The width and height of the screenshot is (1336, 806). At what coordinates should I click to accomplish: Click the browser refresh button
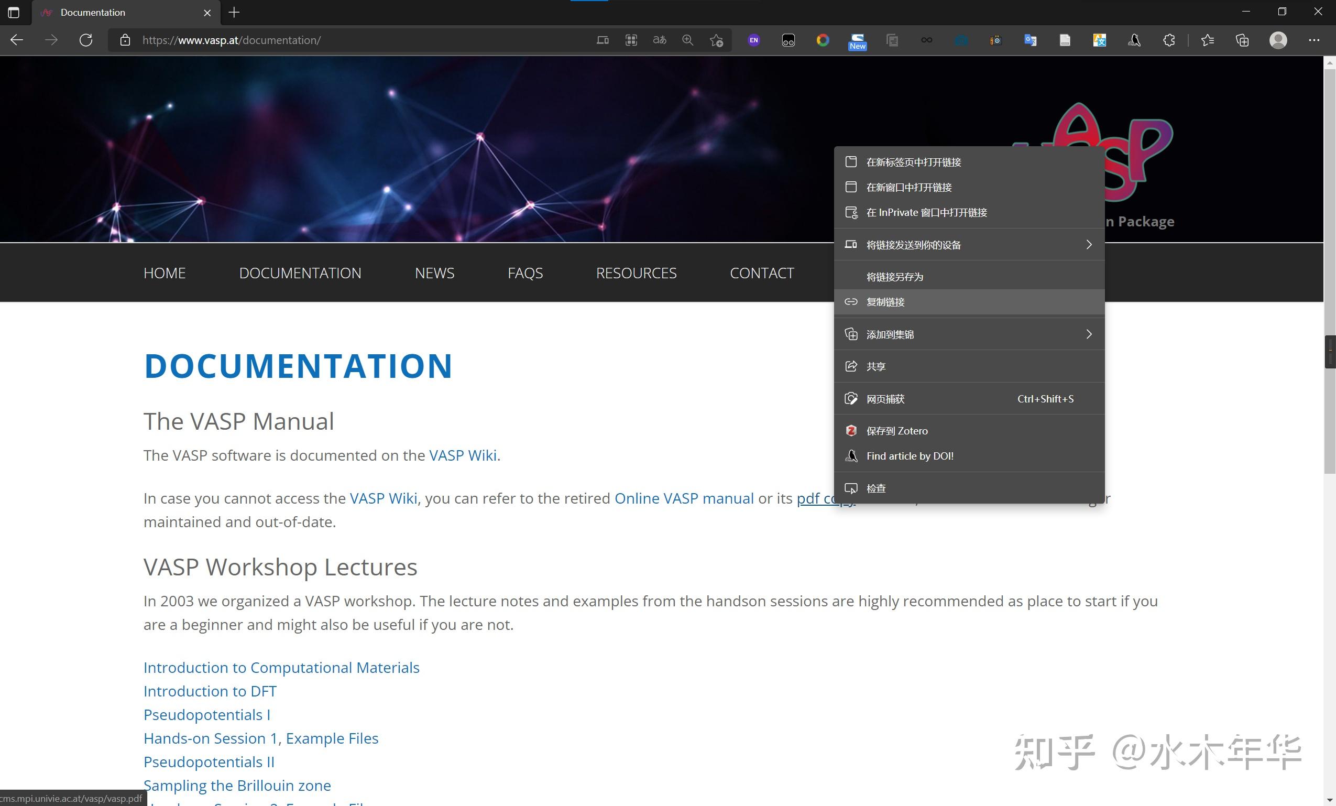pyautogui.click(x=86, y=40)
